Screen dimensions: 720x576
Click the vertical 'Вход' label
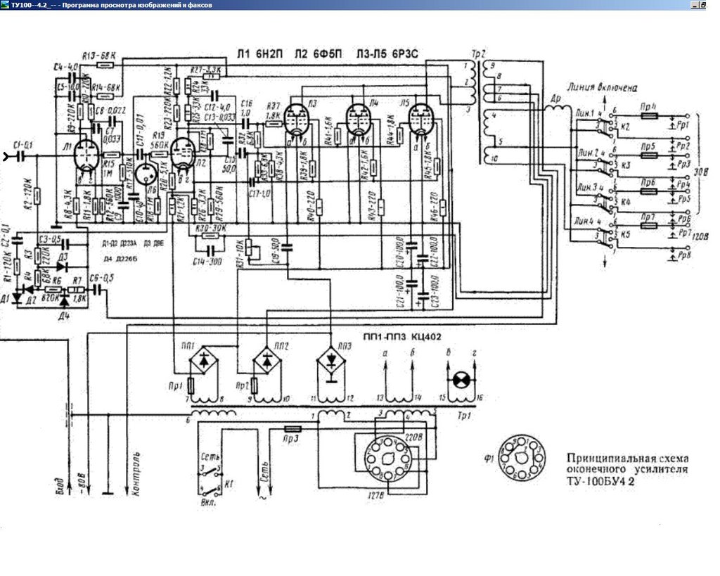(60, 485)
